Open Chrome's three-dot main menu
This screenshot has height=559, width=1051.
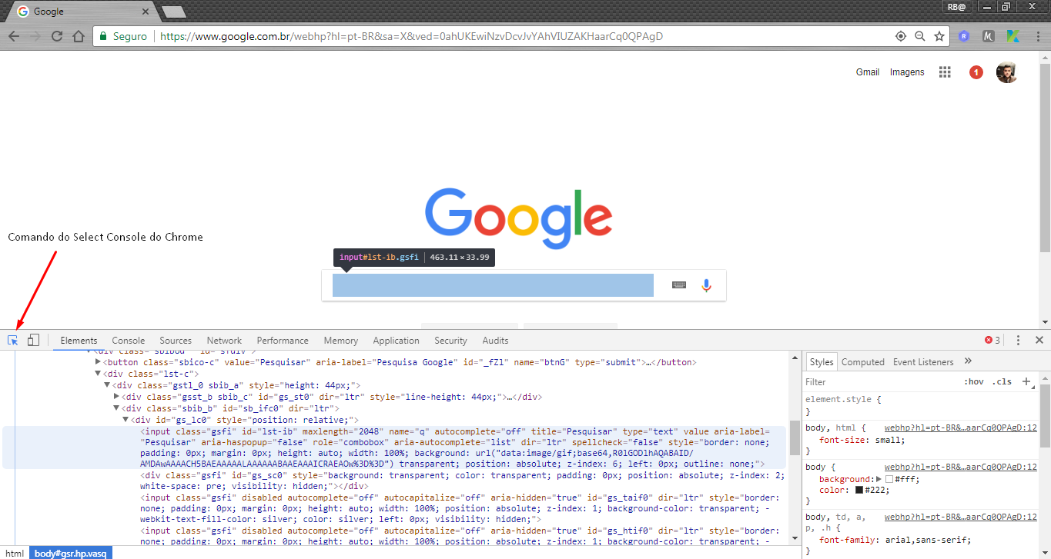click(1038, 36)
